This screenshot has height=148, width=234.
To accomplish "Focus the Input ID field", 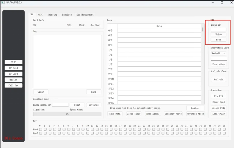I will click(x=218, y=29).
